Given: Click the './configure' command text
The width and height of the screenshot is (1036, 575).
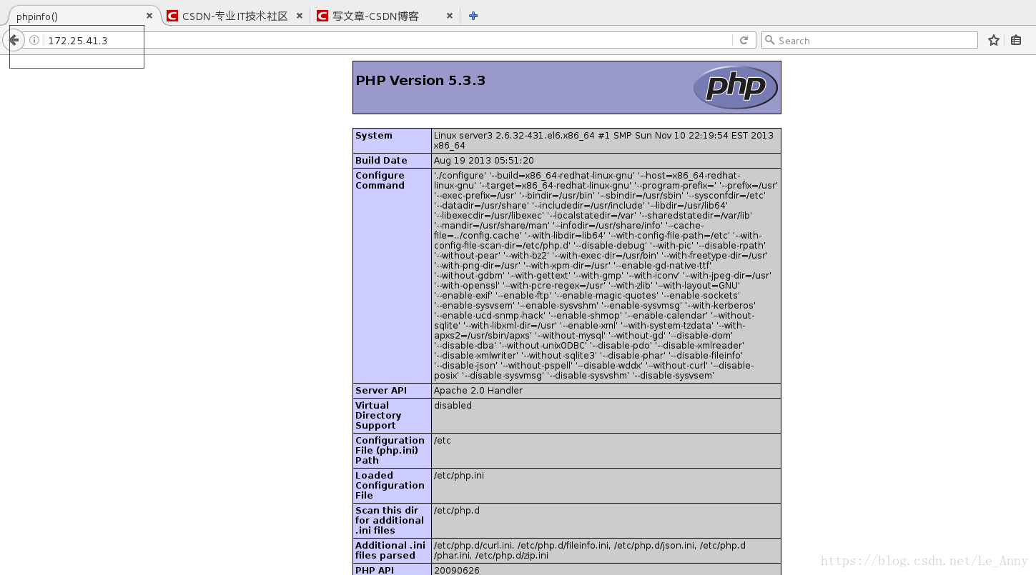Looking at the screenshot, I should point(606,276).
